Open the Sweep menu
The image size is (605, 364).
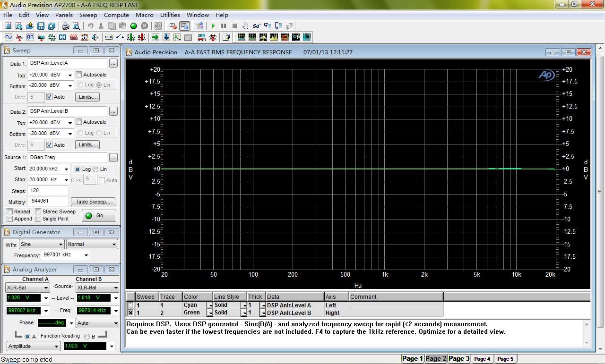(88, 15)
